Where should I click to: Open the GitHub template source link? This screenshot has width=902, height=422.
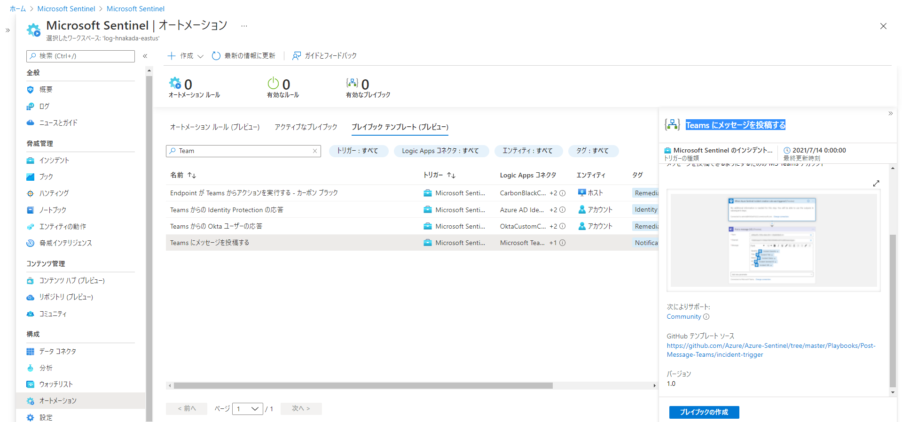(771, 350)
